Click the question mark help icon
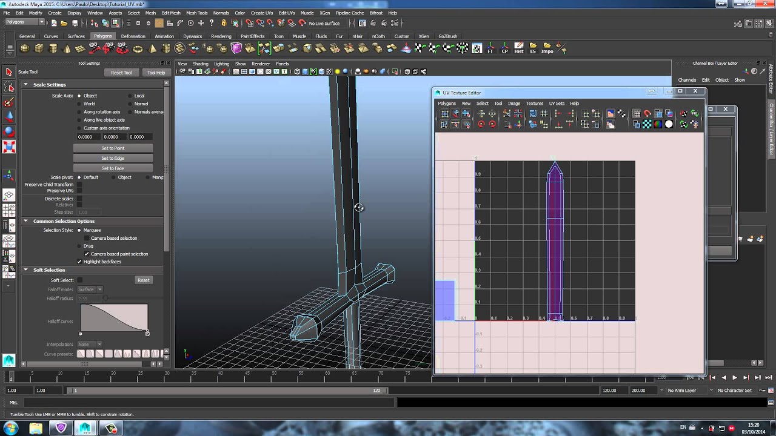The width and height of the screenshot is (776, 436). pyautogui.click(x=212, y=23)
